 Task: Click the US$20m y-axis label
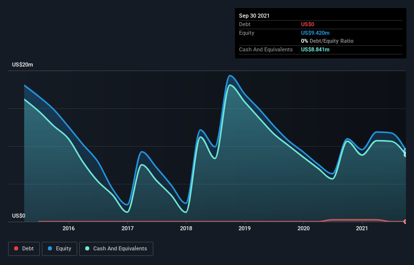point(23,64)
